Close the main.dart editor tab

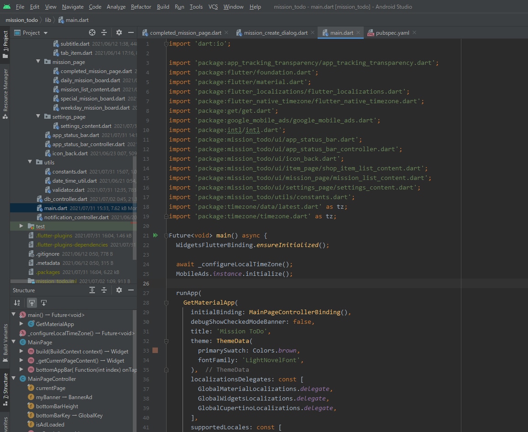(358, 32)
